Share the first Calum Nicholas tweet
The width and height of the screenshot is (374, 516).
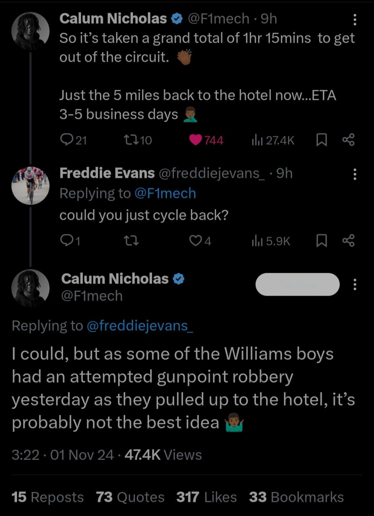coord(348,140)
